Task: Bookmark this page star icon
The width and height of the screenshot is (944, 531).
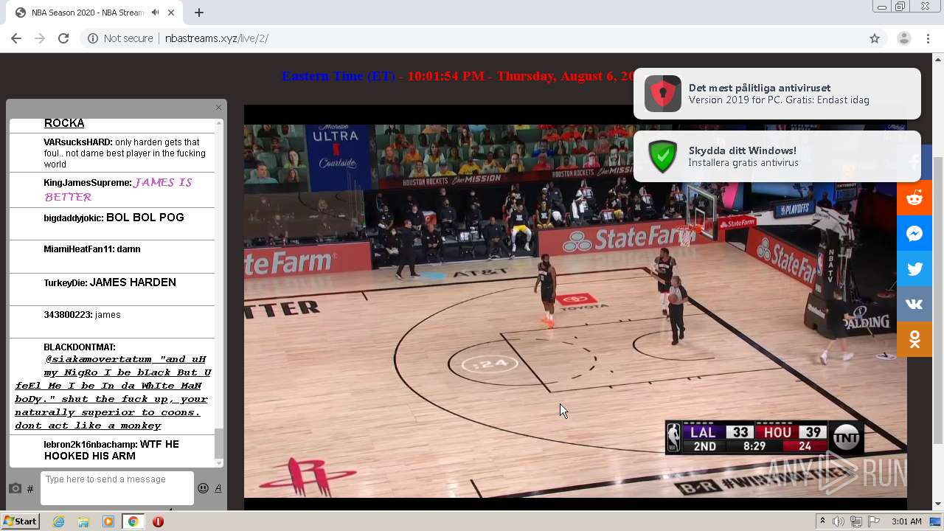Action: click(x=875, y=38)
